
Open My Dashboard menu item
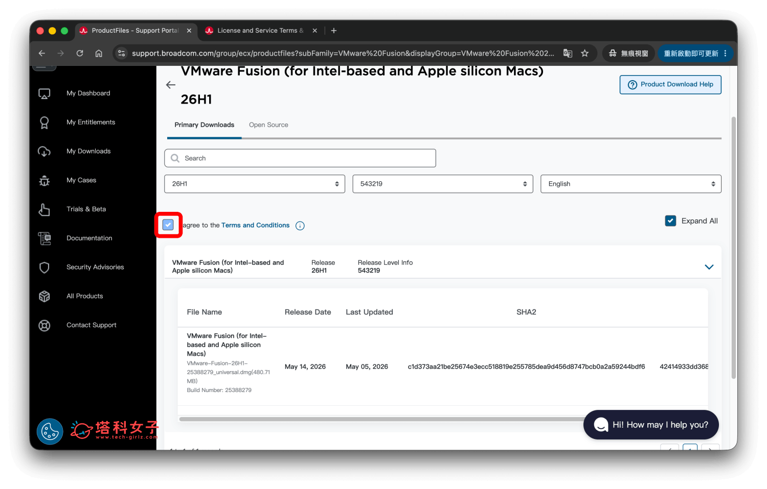tap(88, 93)
